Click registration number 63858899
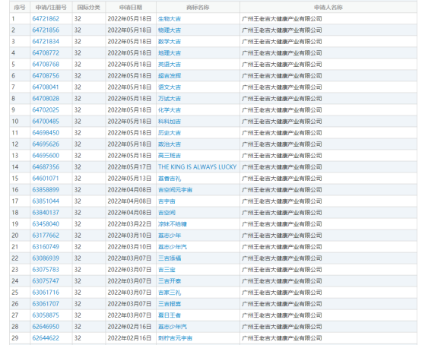The image size is (425, 345). pyautogui.click(x=46, y=190)
